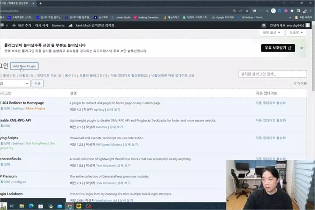Viewport: 315px width, 210px height.
Task: Enable auto-update for 404 Redirect to Homepage
Action: pos(271,103)
